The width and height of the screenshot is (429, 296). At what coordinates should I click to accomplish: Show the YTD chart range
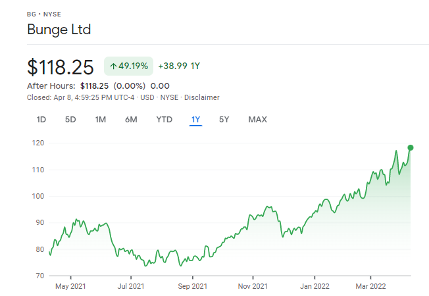pyautogui.click(x=164, y=120)
